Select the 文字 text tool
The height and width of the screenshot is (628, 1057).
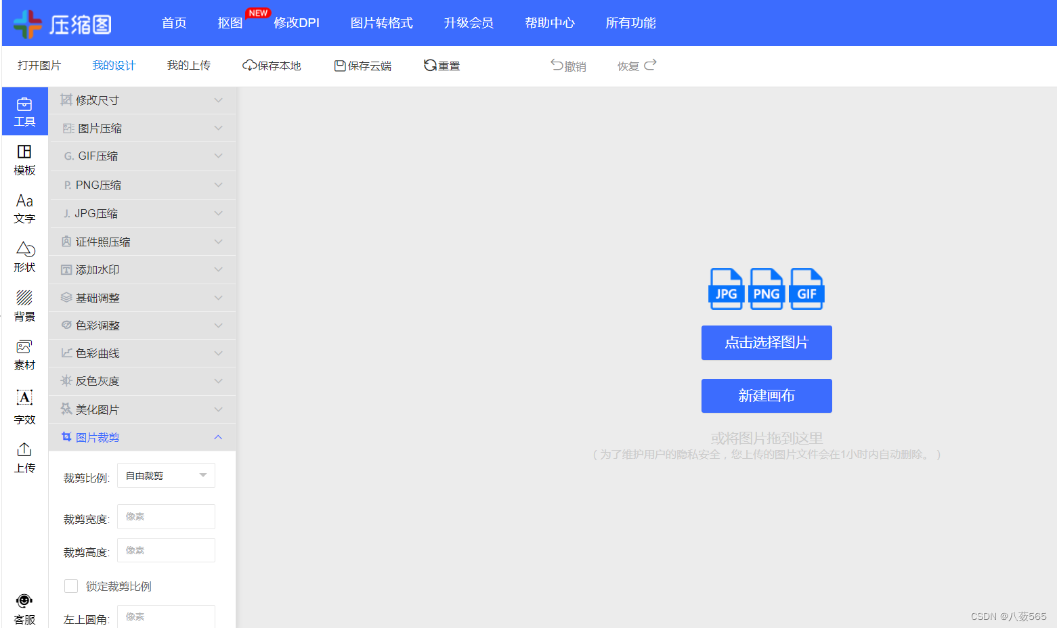[24, 209]
